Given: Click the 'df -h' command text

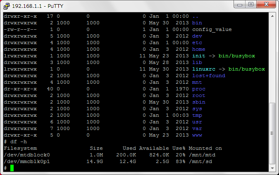Looking at the screenshot, I should pyautogui.click(x=19, y=142).
